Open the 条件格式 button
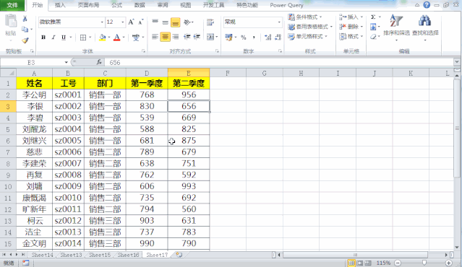The width and height of the screenshot is (462, 267). (305, 17)
